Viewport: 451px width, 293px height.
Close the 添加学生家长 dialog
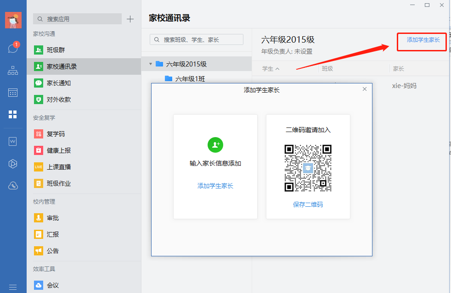pos(364,89)
